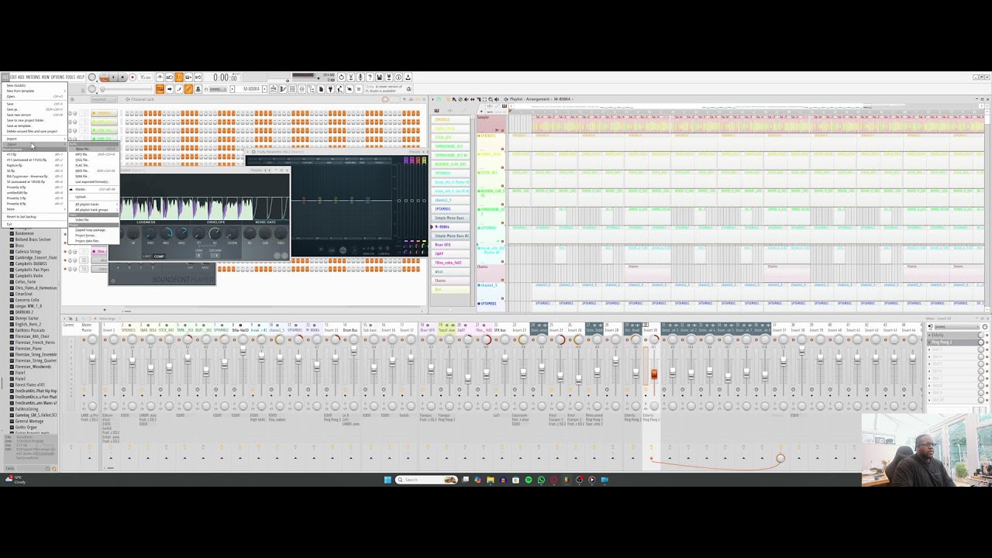Screen dimensions: 992x558
Task: Toggle the orange typing keyboard to piano icon
Action: [x=160, y=88]
